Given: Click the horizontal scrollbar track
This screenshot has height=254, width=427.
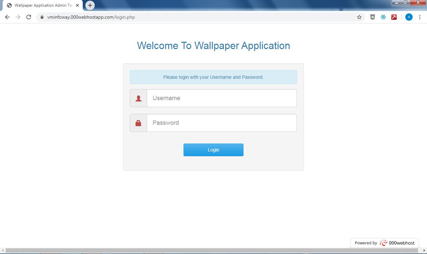Looking at the screenshot, I should coord(212,250).
